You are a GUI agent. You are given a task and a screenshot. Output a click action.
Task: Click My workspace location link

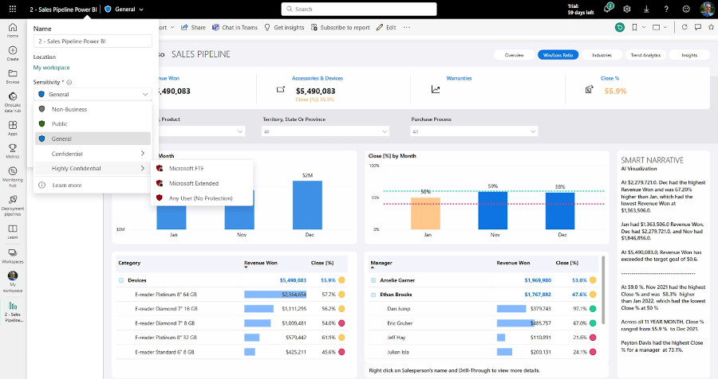pyautogui.click(x=51, y=68)
